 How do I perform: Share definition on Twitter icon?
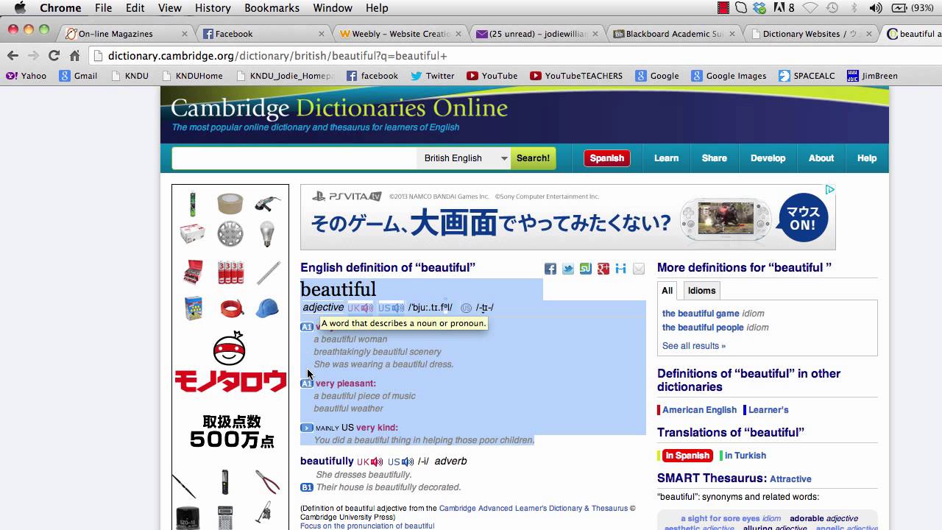coord(568,269)
